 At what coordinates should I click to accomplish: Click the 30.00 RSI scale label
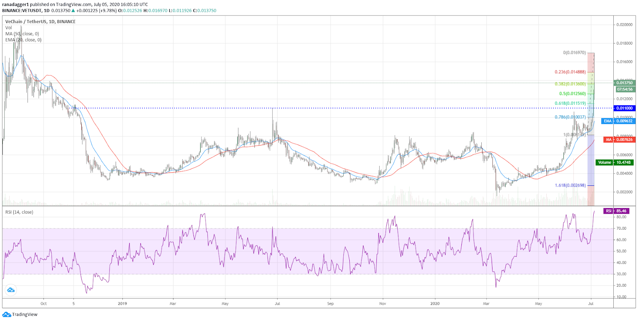pyautogui.click(x=621, y=274)
